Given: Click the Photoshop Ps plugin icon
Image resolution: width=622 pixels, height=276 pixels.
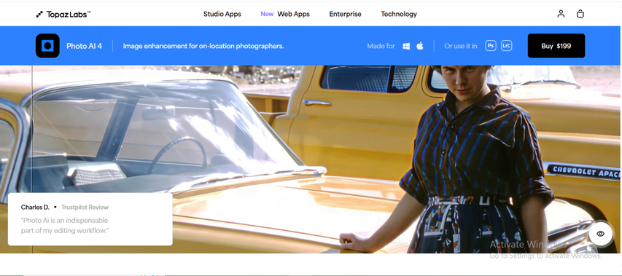Looking at the screenshot, I should [491, 46].
